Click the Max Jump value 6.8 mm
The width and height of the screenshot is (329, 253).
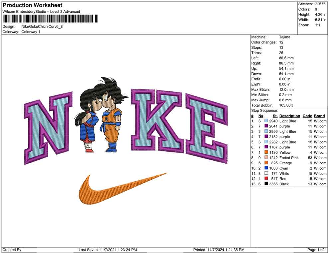pyautogui.click(x=285, y=100)
